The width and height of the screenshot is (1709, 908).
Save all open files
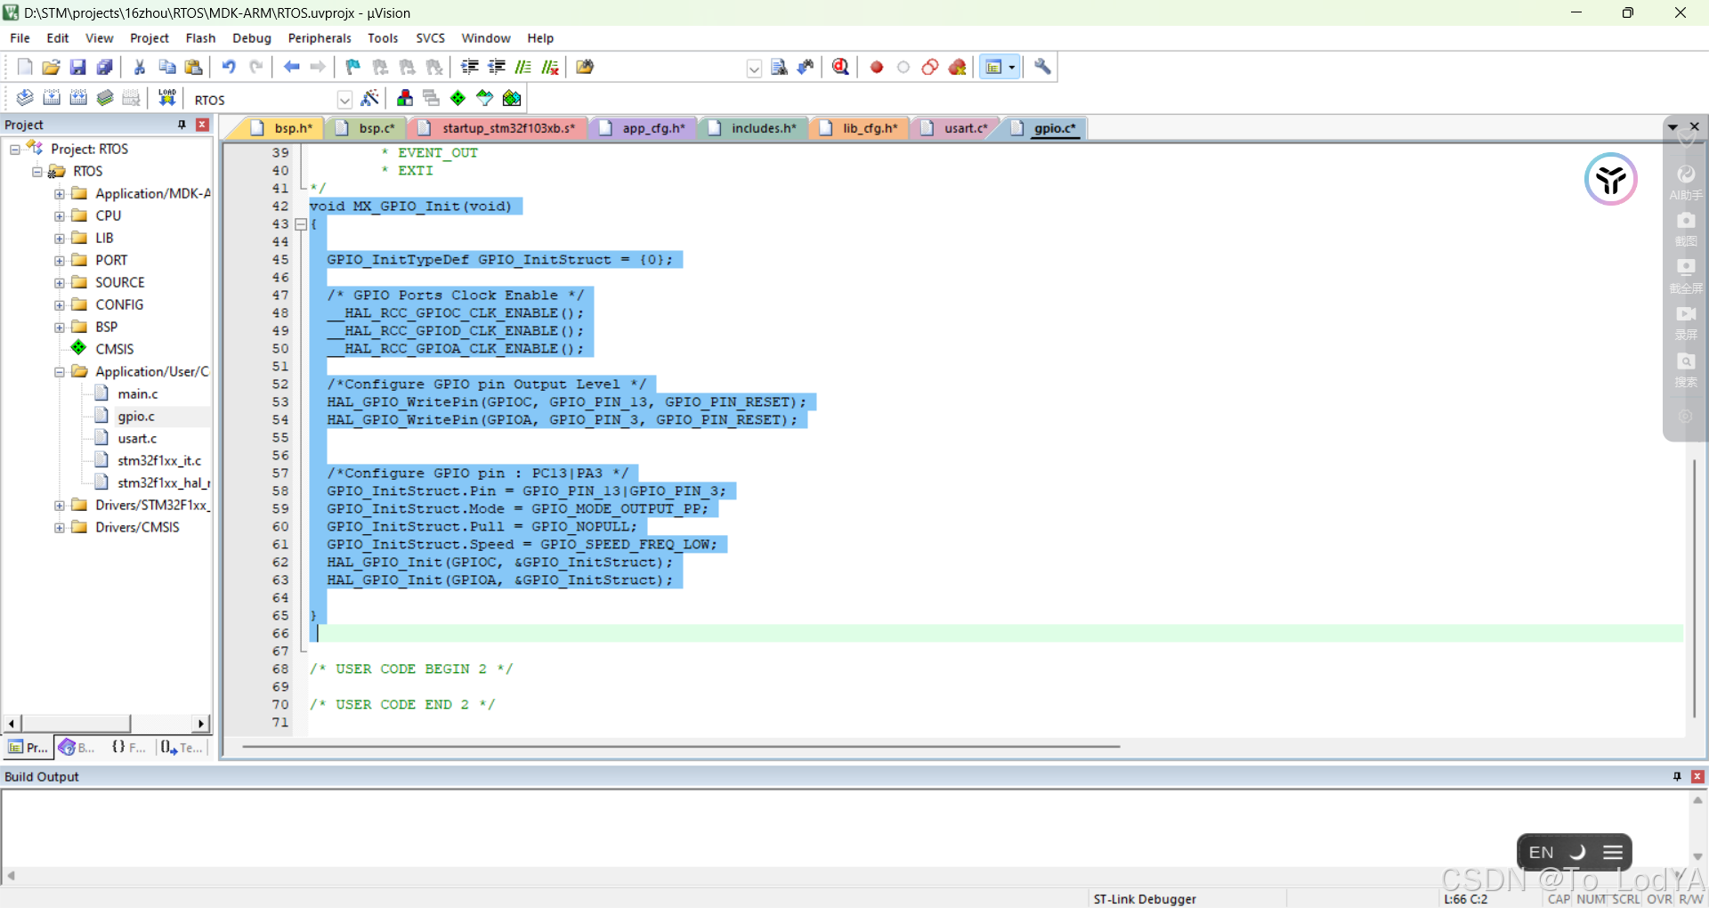pyautogui.click(x=105, y=67)
